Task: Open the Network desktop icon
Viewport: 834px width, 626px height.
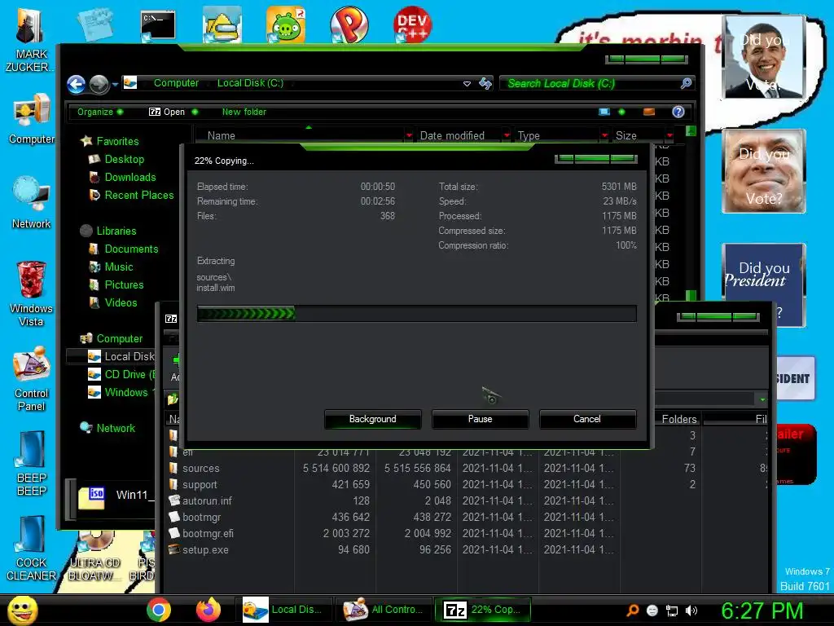Action: 32,203
